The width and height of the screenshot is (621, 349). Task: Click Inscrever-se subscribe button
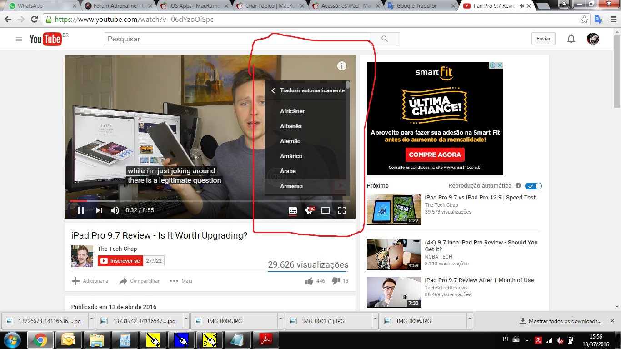pyautogui.click(x=120, y=261)
